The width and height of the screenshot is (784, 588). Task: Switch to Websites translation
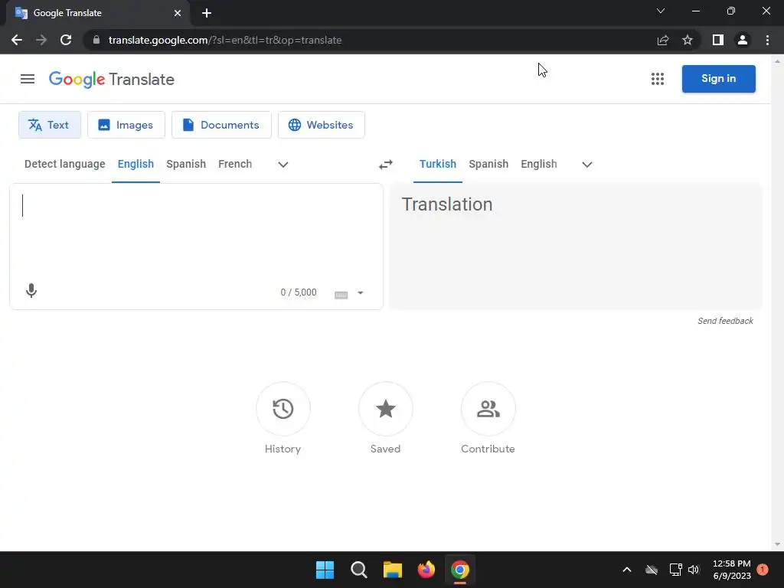(x=322, y=125)
